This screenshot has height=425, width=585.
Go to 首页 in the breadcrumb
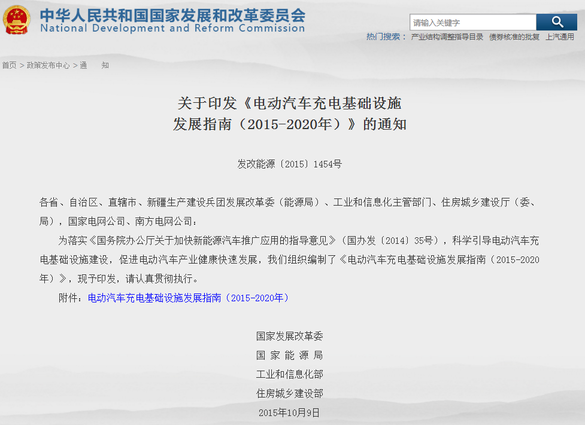pos(9,65)
